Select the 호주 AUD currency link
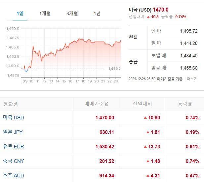 click(x=14, y=176)
